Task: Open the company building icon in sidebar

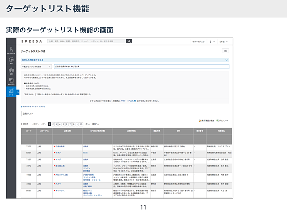Action: [11, 71]
